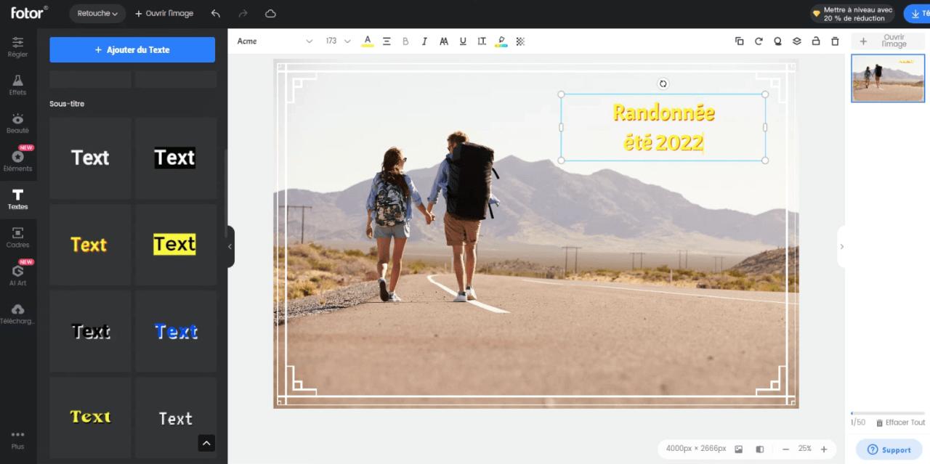Viewport: 930px width, 464px height.
Task: Choose black Text on yellow highlight style
Action: coord(176,245)
